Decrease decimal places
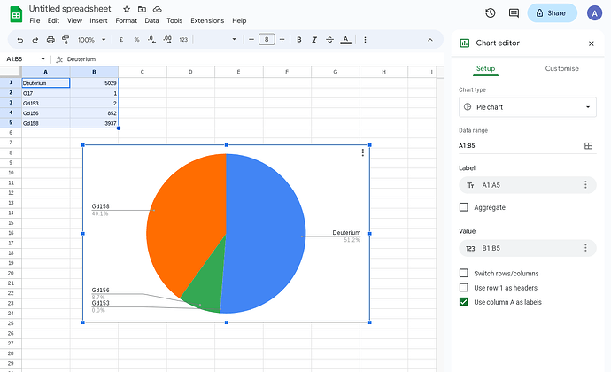The width and height of the screenshot is (611, 372). (152, 39)
